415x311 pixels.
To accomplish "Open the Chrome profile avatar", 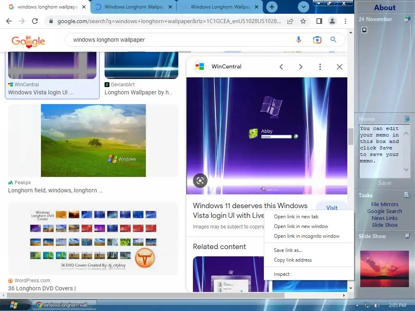I will (x=332, y=21).
